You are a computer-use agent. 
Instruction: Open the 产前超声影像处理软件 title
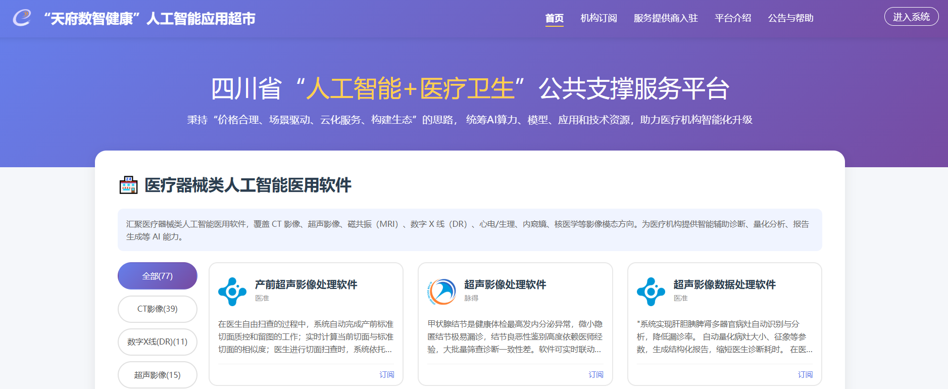click(x=306, y=284)
